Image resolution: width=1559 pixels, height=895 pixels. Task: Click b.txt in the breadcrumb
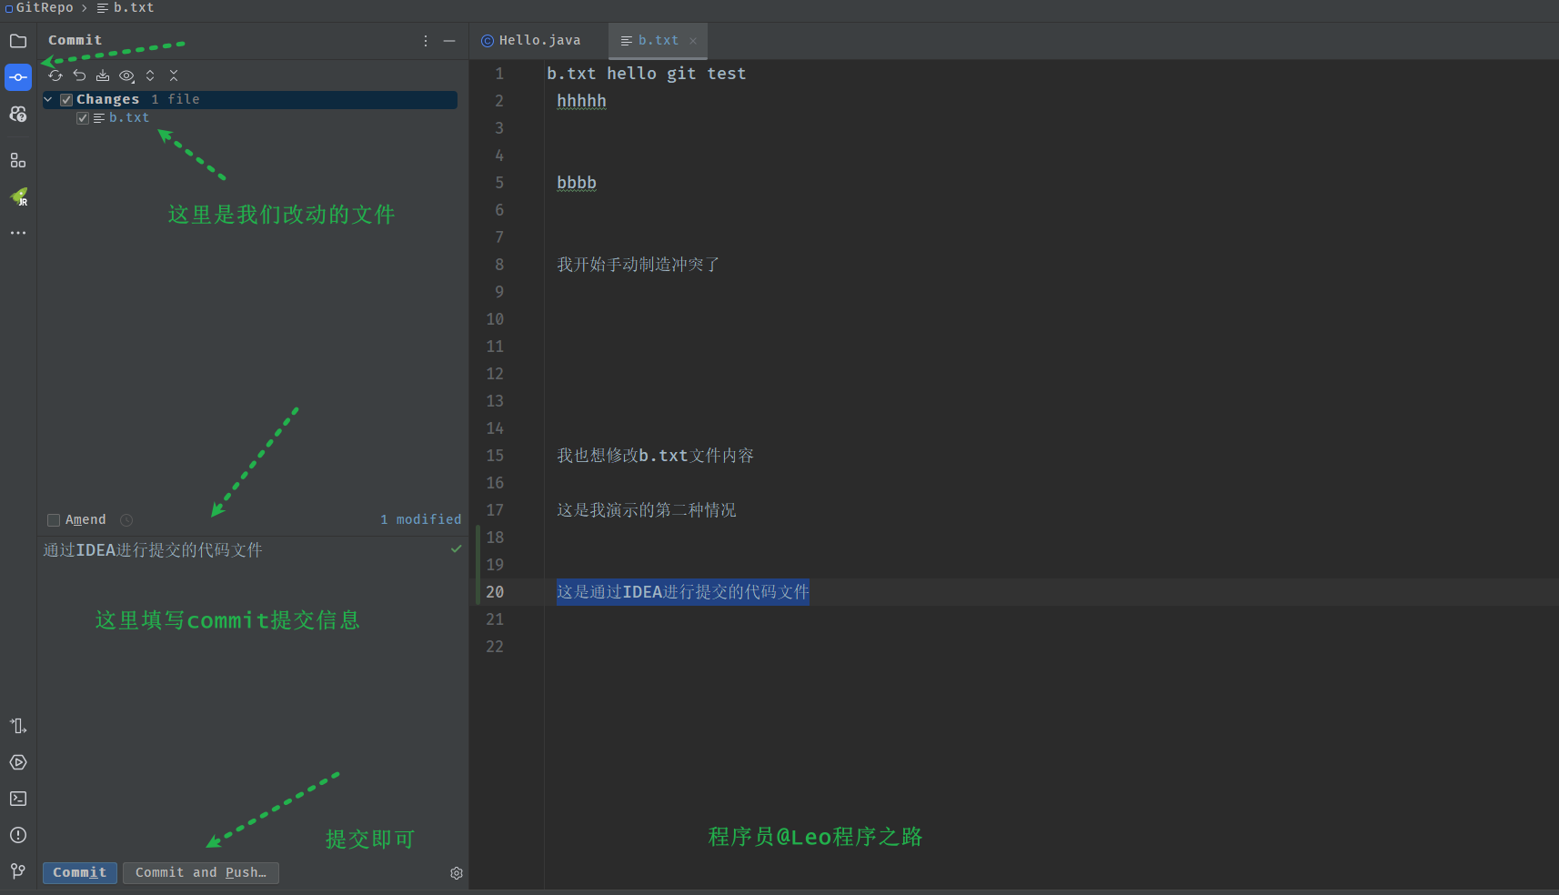134,7
